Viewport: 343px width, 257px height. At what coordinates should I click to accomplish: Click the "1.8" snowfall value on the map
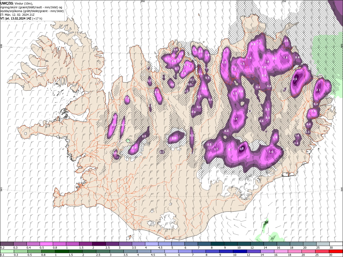tap(236, 119)
